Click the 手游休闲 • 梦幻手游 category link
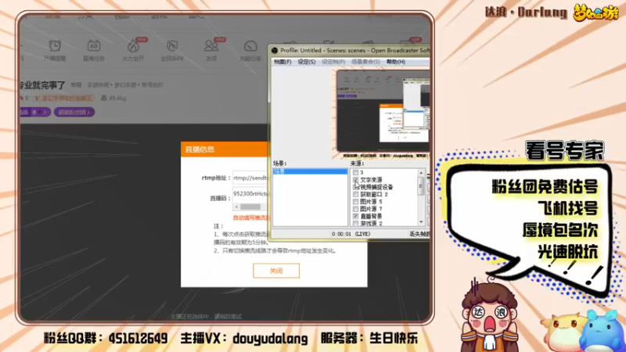Image resolution: width=626 pixels, height=352 pixels. coord(113,85)
